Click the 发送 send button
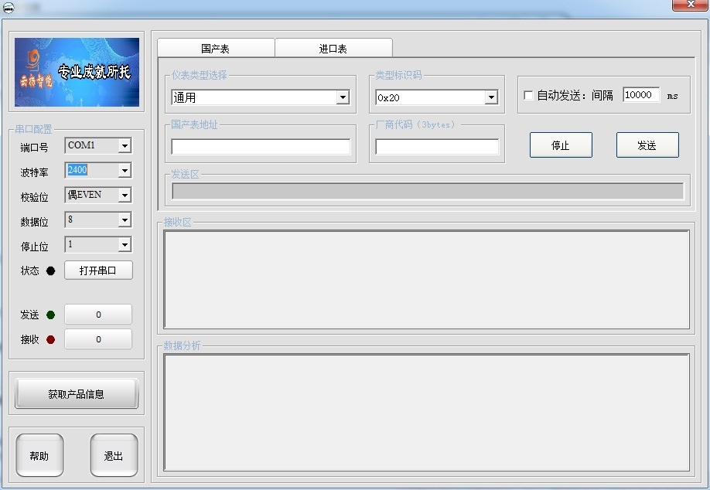Screen dimensions: 710x490 [647, 145]
